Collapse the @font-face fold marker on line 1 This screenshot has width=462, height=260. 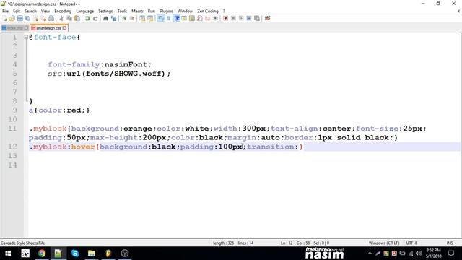26,37
